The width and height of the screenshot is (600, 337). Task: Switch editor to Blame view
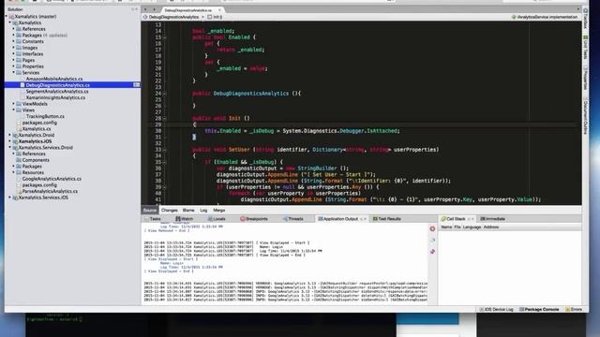(x=188, y=210)
